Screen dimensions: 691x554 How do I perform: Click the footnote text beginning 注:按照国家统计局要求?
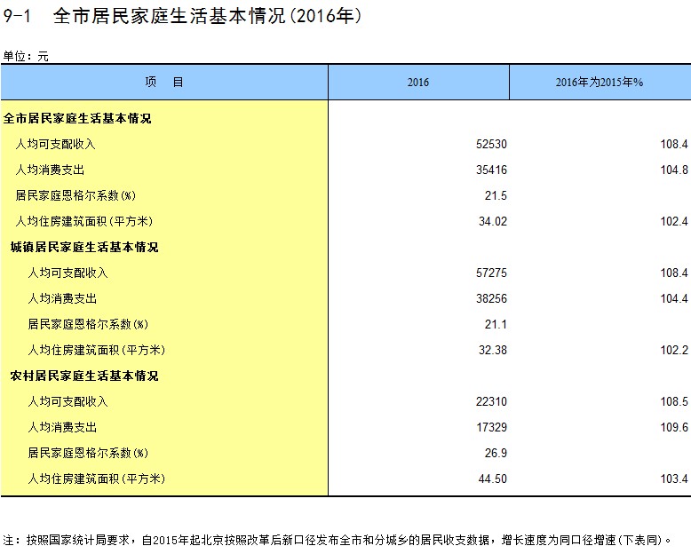[x=338, y=540]
